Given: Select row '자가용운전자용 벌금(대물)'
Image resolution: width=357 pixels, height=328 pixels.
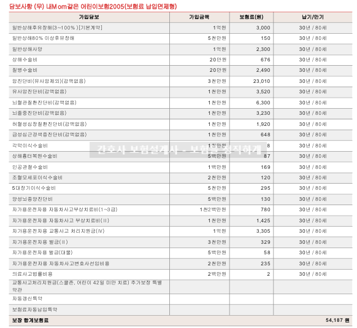Looking at the screenshot, I should pos(180,253).
